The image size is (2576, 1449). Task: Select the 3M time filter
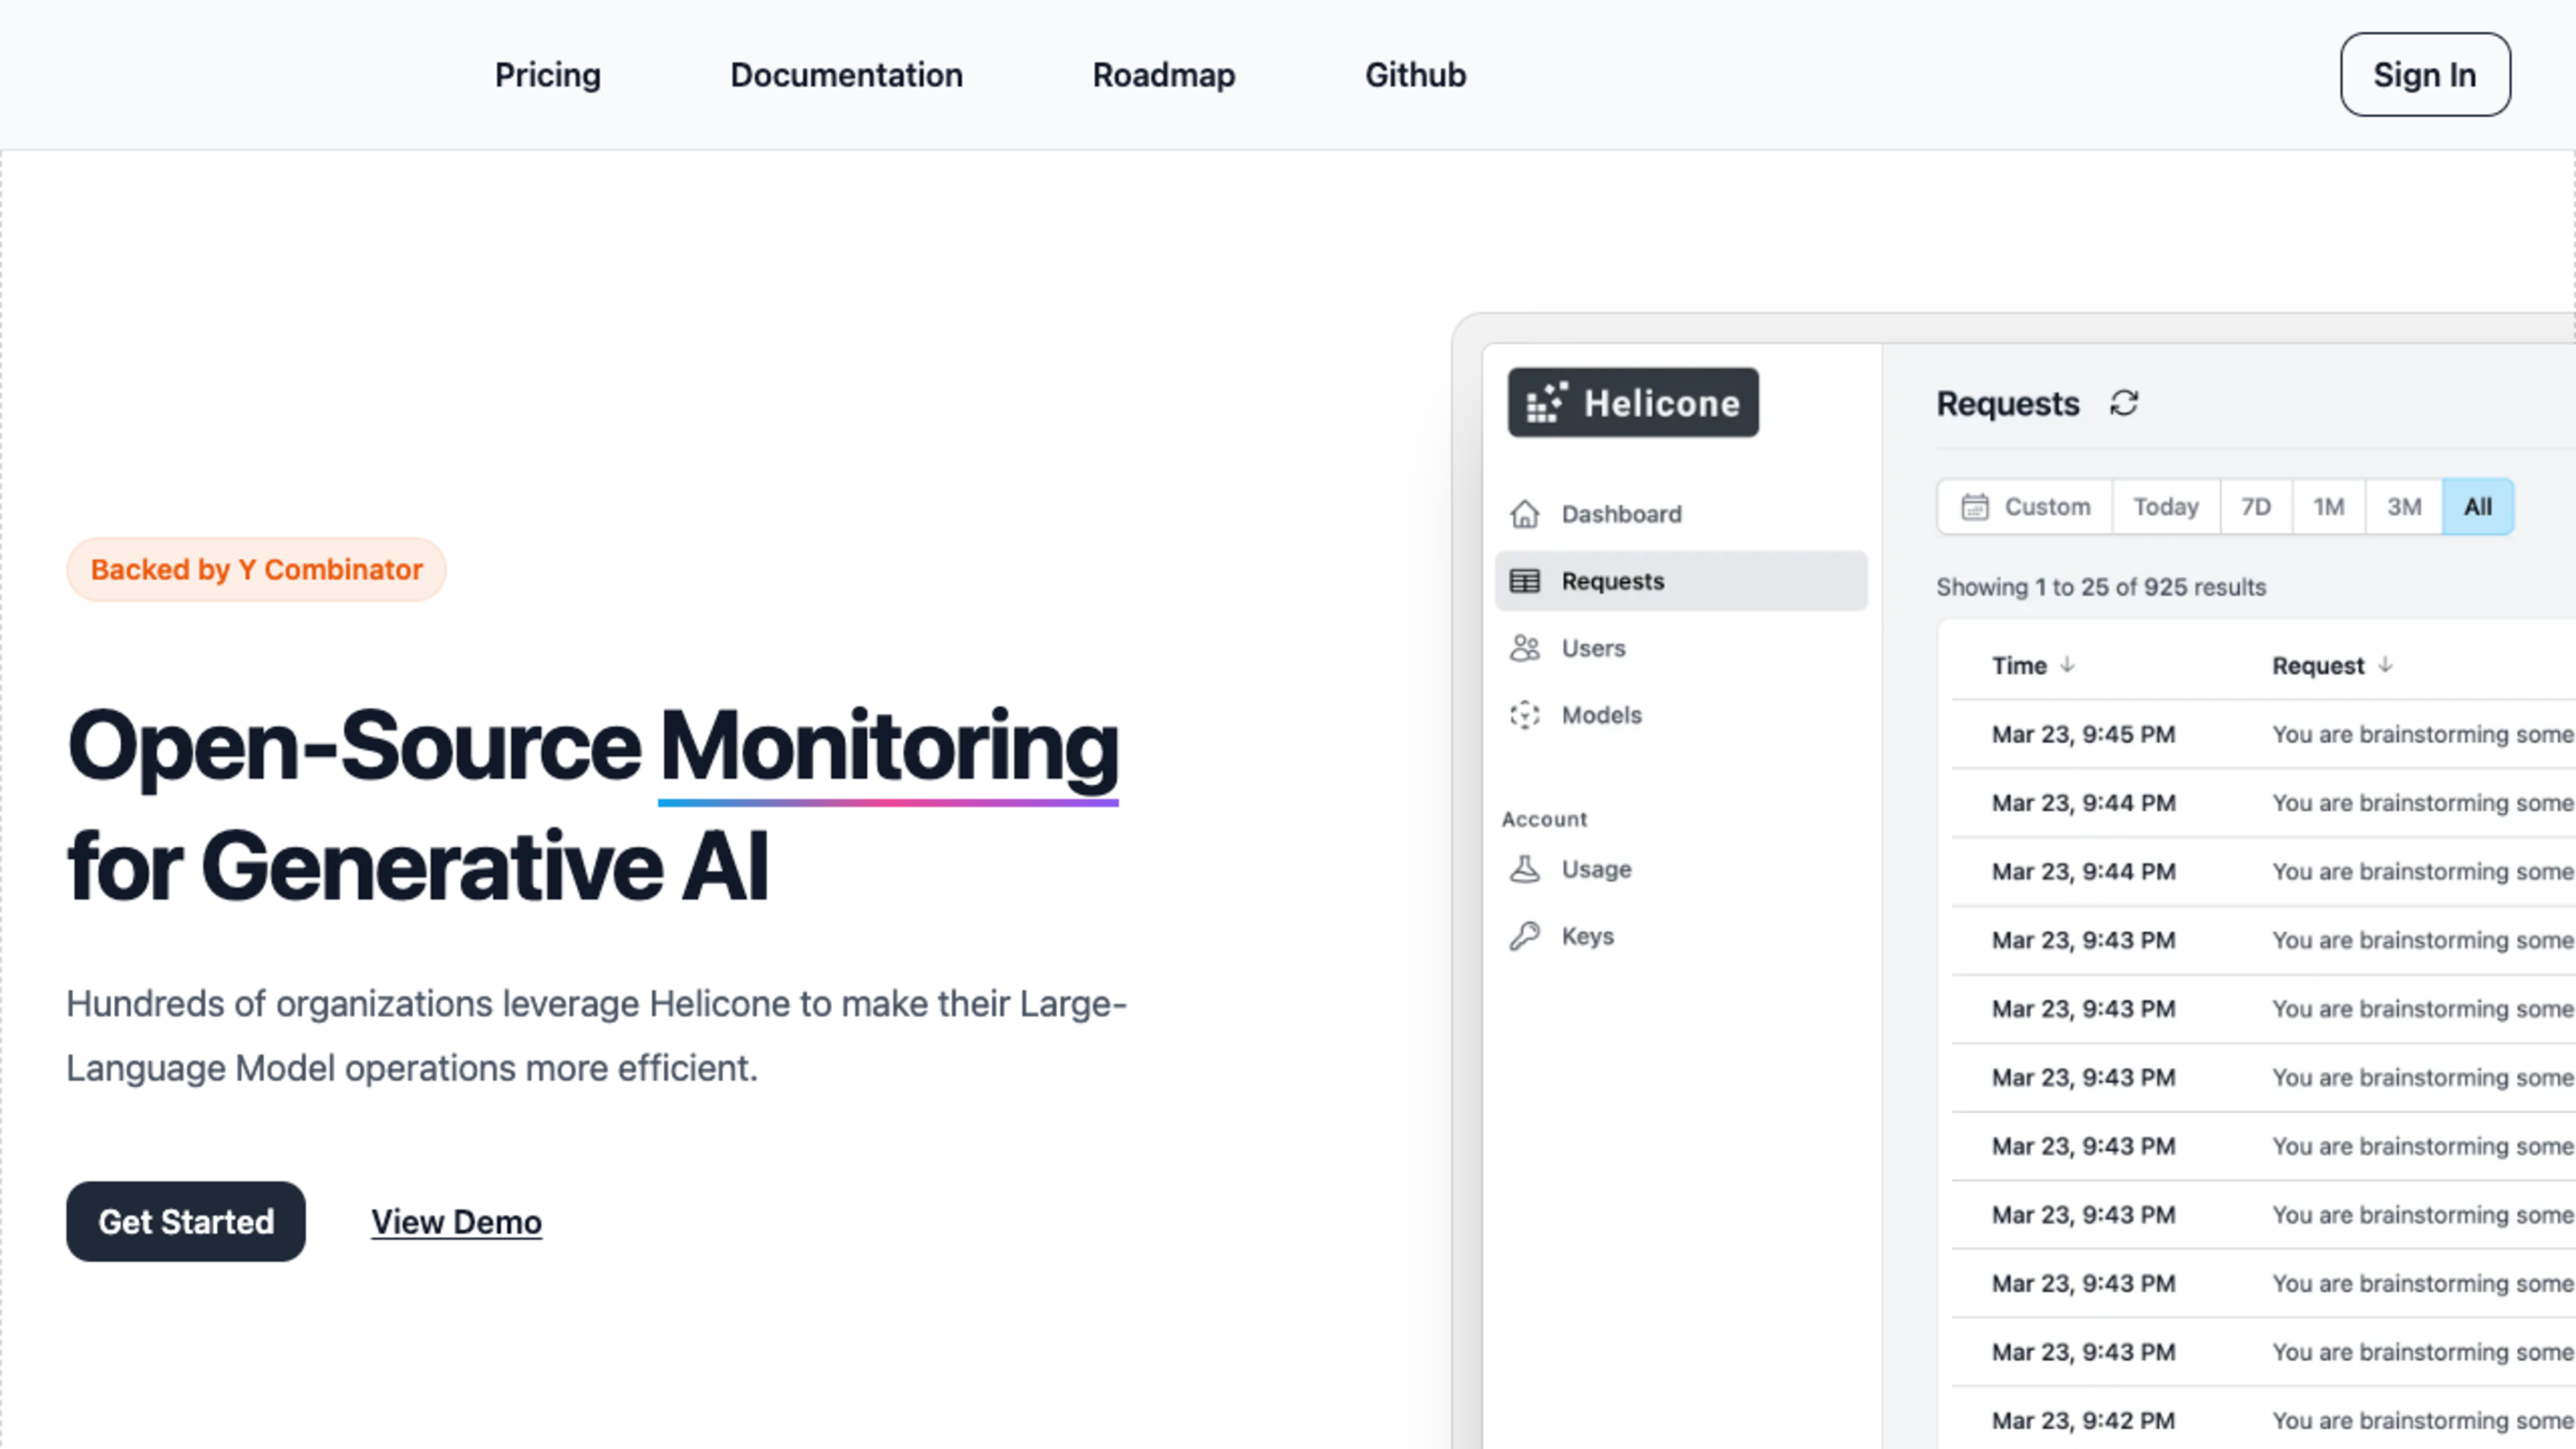tap(2404, 507)
